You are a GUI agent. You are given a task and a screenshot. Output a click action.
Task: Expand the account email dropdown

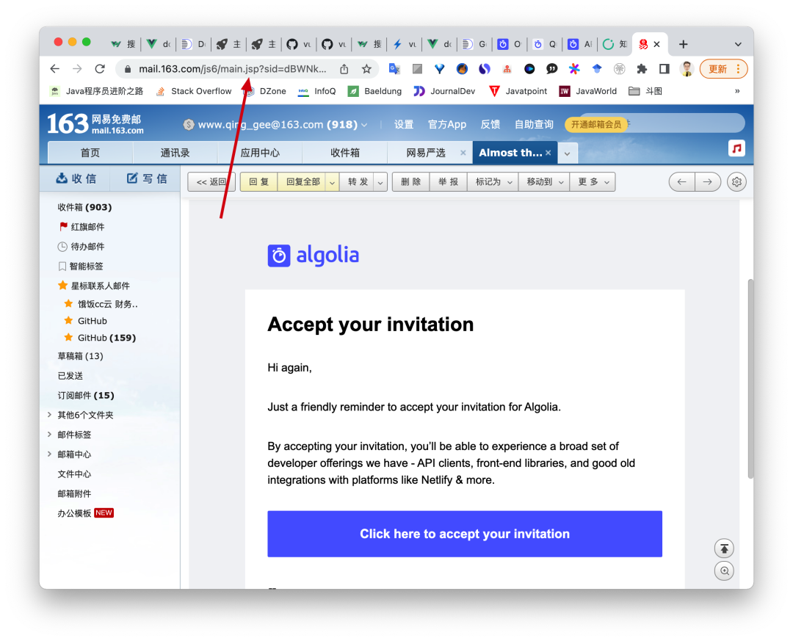point(364,125)
